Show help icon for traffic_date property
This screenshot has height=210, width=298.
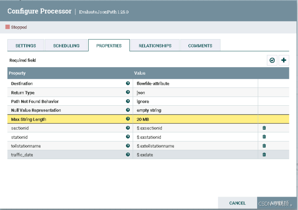(x=128, y=154)
